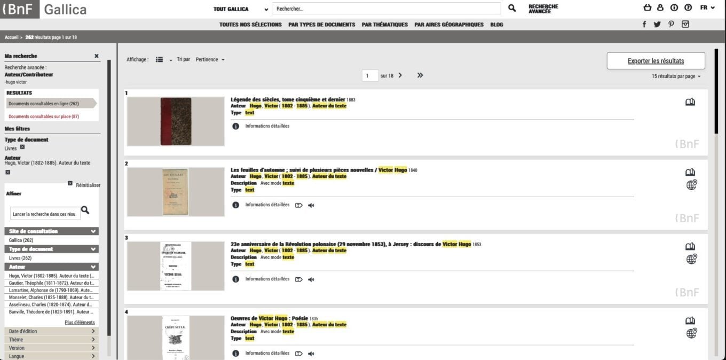Expand the Date d'édition facet
Viewport: 726px width, 360px height.
51,331
